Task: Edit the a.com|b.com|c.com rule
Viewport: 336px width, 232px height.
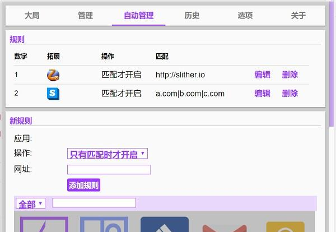Action: pos(262,93)
